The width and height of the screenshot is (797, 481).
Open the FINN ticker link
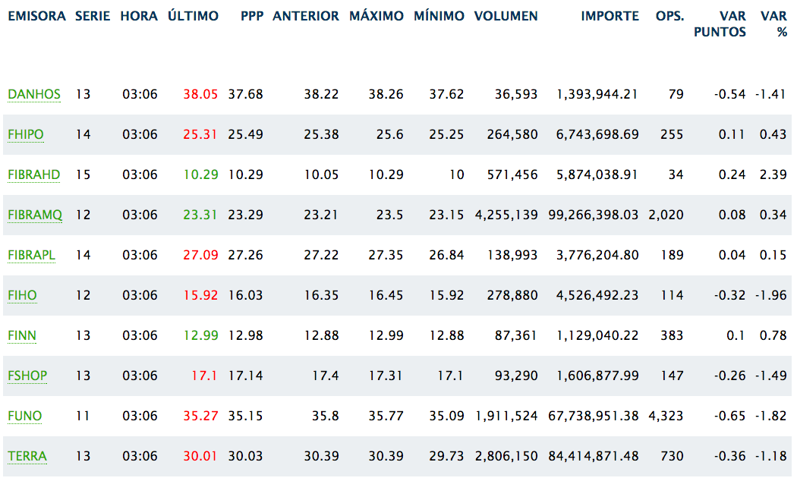[x=22, y=335]
